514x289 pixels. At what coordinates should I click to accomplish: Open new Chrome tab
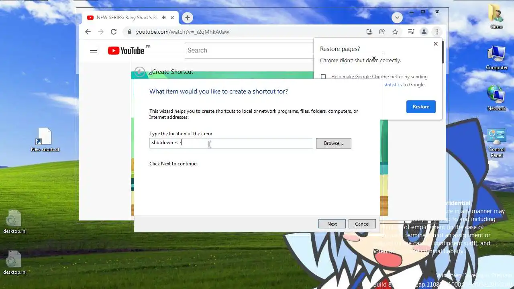tap(187, 18)
